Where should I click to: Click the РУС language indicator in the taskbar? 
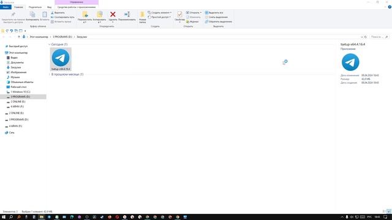coord(369,217)
